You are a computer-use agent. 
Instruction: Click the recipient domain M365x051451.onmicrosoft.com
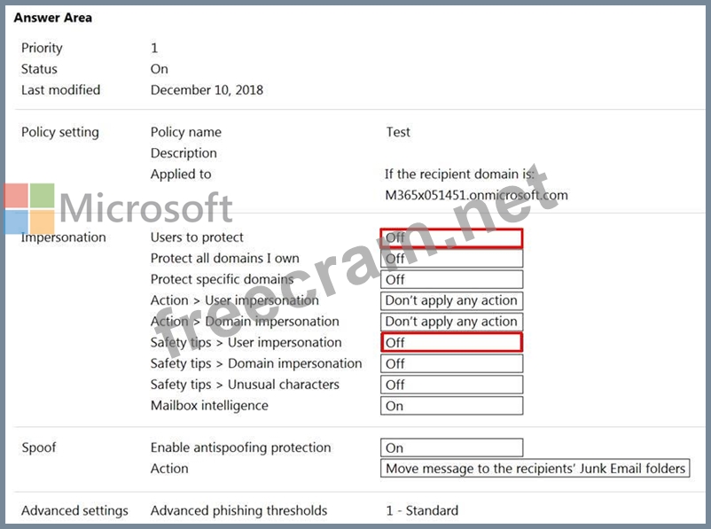pyautogui.click(x=476, y=195)
